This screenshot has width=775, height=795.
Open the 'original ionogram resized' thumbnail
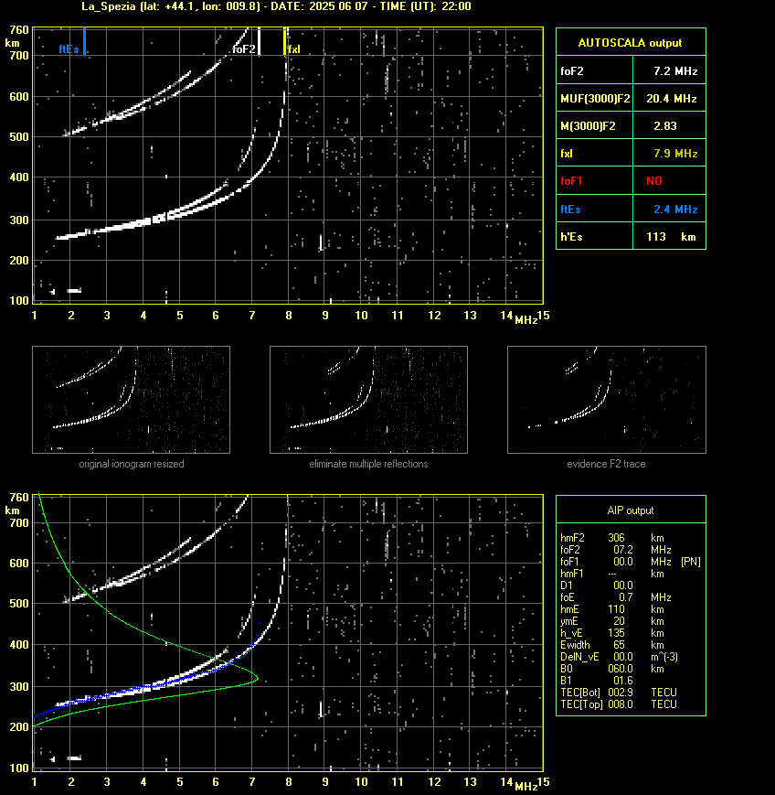click(x=132, y=400)
